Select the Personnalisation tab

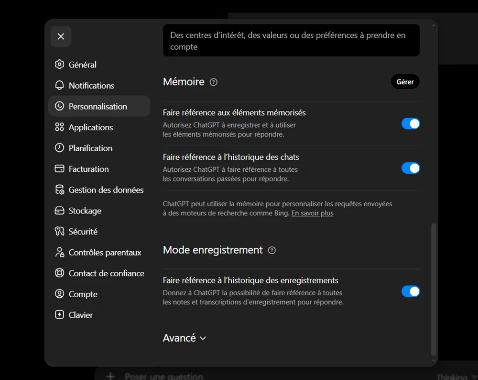pyautogui.click(x=99, y=106)
